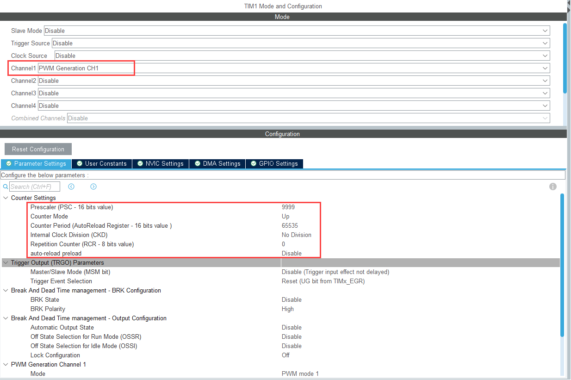Go to previous search result arrow
571x380 pixels.
coord(71,187)
